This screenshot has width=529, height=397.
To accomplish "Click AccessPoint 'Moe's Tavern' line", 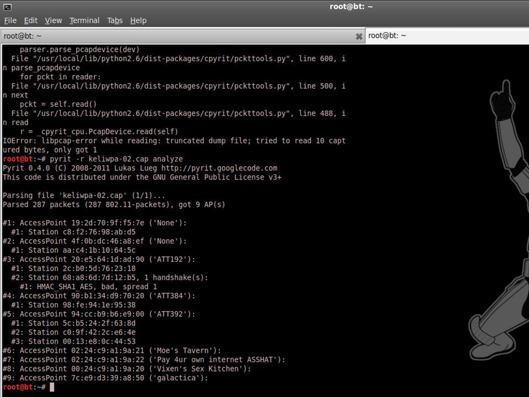I will click(112, 351).
